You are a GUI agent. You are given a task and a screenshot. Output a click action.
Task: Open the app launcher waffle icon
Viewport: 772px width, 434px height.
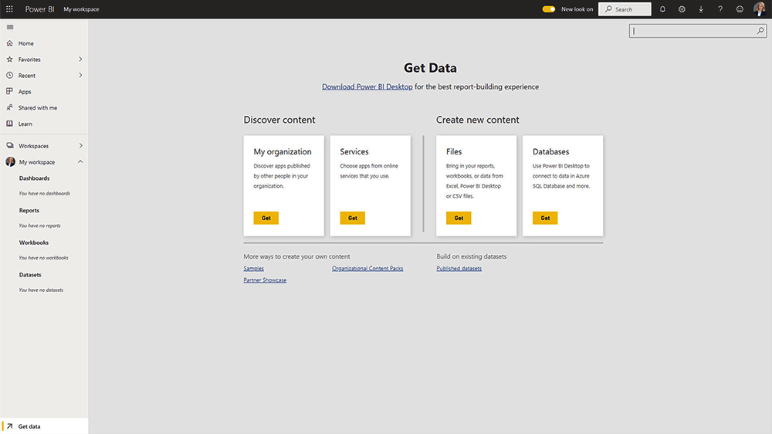(x=9, y=8)
